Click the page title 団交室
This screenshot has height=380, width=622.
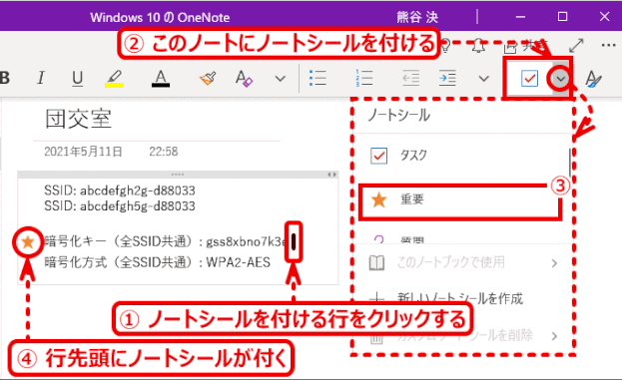click(x=78, y=119)
